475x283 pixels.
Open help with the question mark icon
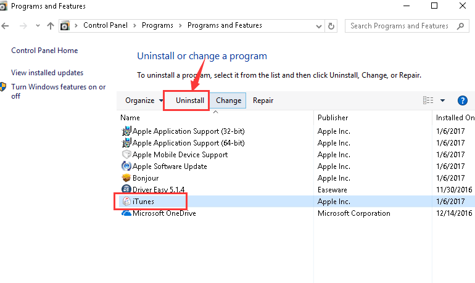pyautogui.click(x=462, y=100)
